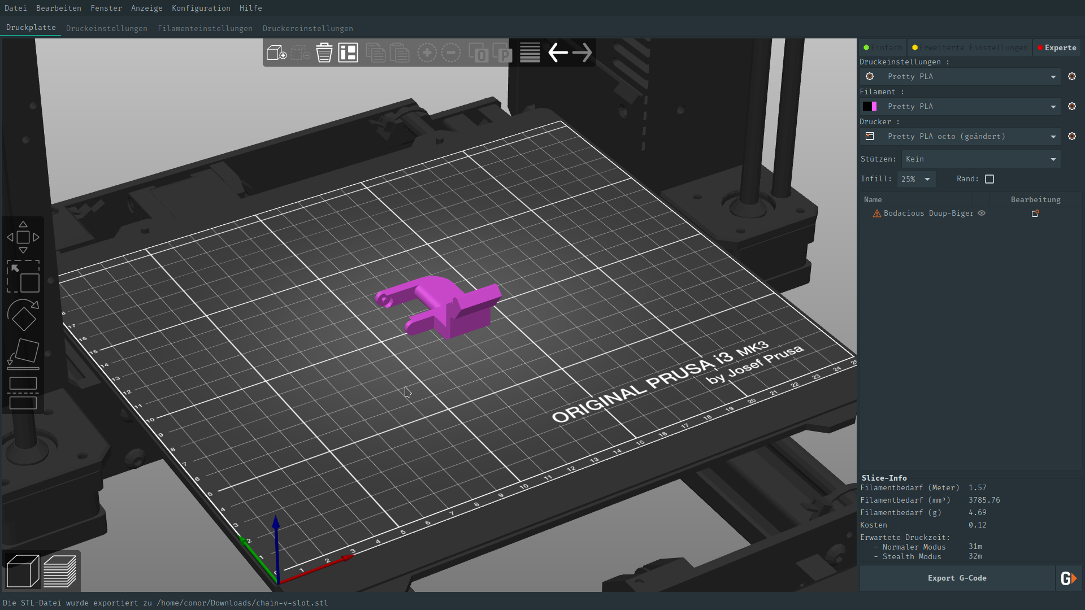Switch to 3D editor view cube icon
The image size is (1085, 610).
(x=23, y=571)
